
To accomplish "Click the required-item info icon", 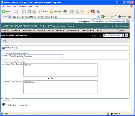I will (x=3, y=104).
